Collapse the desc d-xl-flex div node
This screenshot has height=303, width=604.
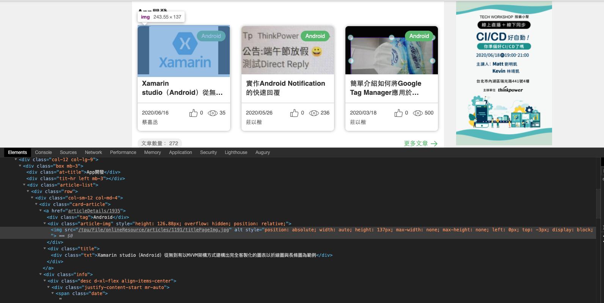tap(45, 281)
